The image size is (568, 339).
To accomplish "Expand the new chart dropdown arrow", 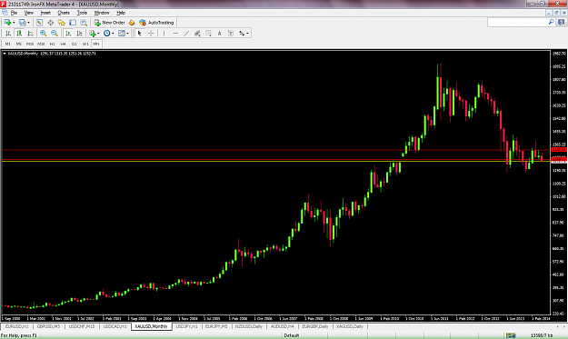I will pyautogui.click(x=14, y=23).
